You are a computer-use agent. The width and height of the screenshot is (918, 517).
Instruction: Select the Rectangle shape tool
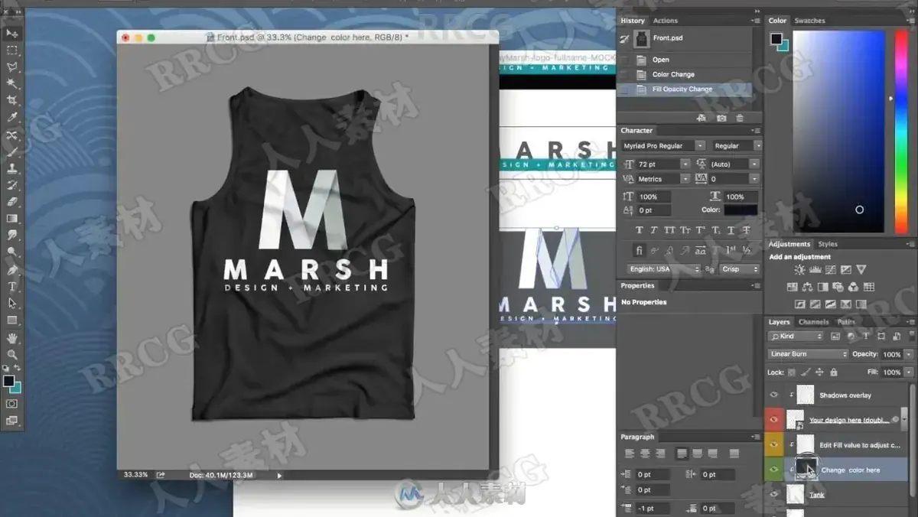11,320
